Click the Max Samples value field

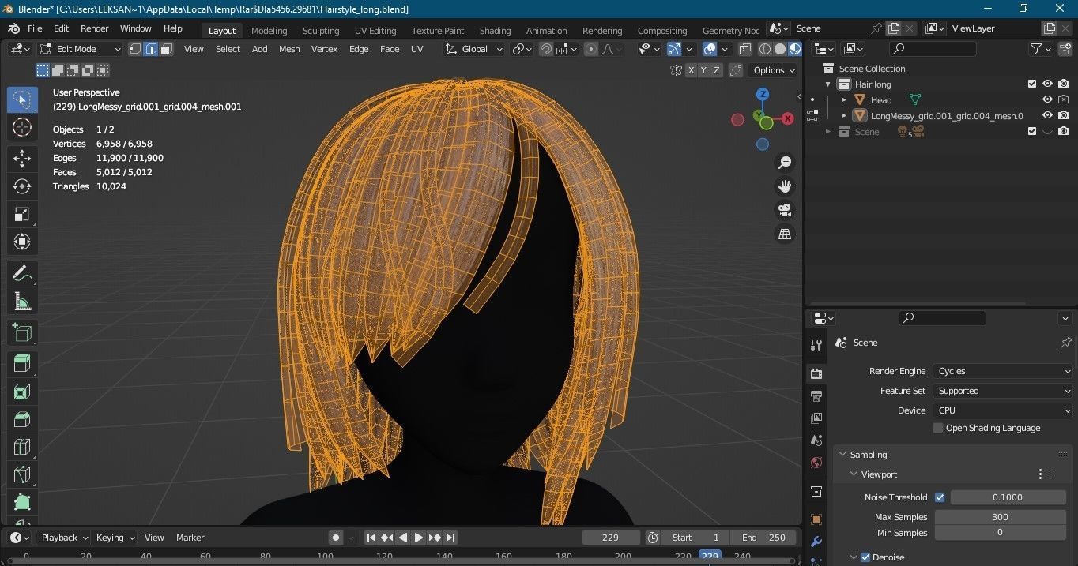click(x=1000, y=517)
